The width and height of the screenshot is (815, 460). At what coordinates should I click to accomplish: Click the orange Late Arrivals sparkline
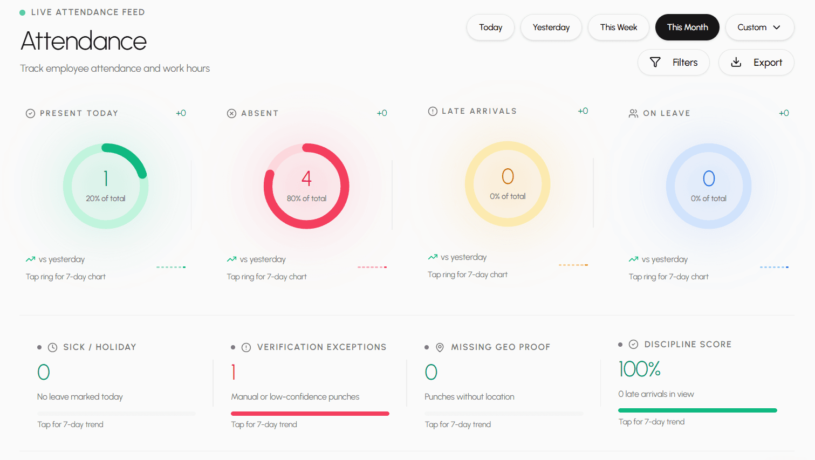(x=573, y=265)
